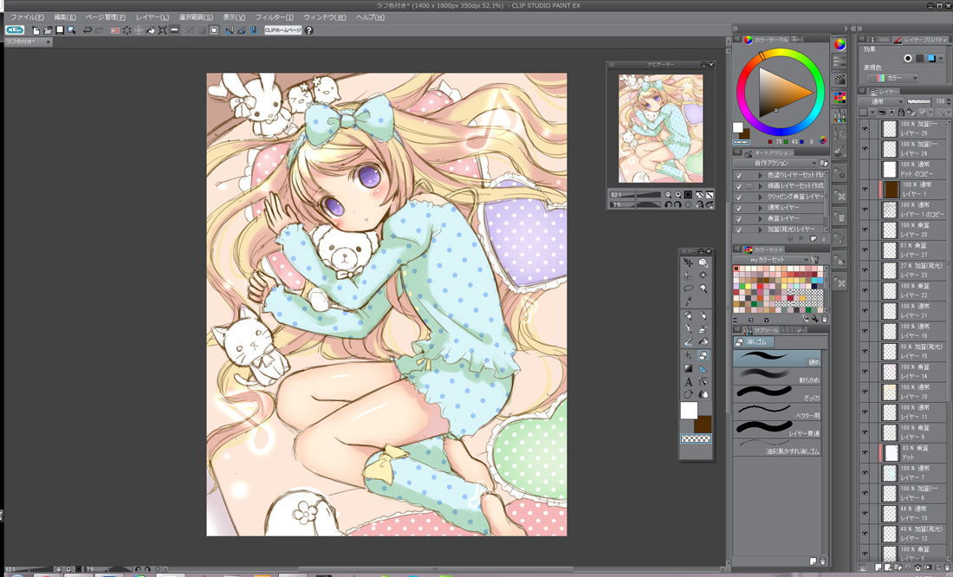Select the Auto select magic wand tool
This screenshot has height=577, width=953.
coord(703,276)
